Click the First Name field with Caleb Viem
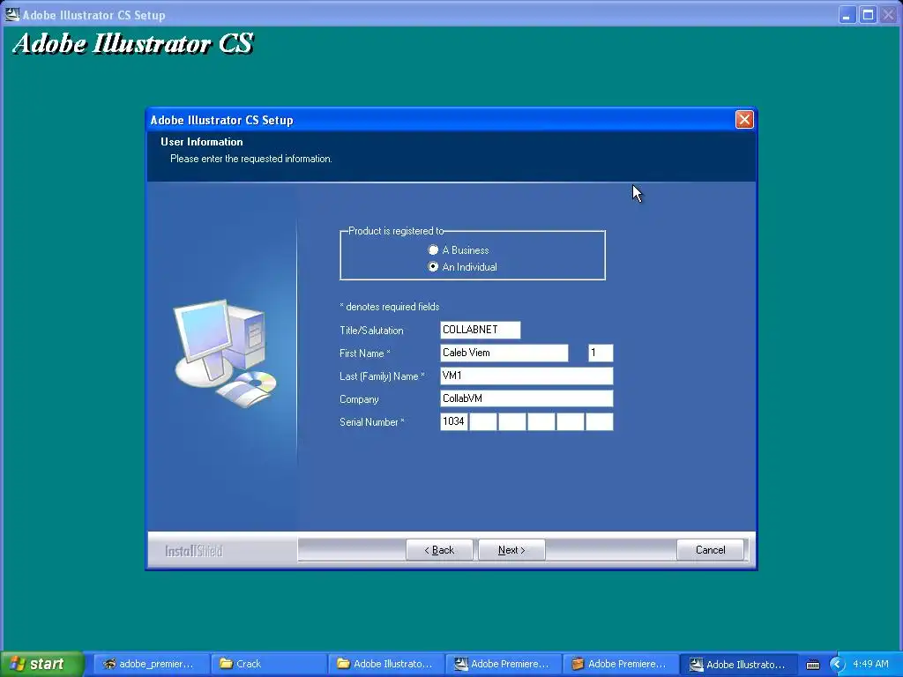This screenshot has height=677, width=903. (504, 353)
